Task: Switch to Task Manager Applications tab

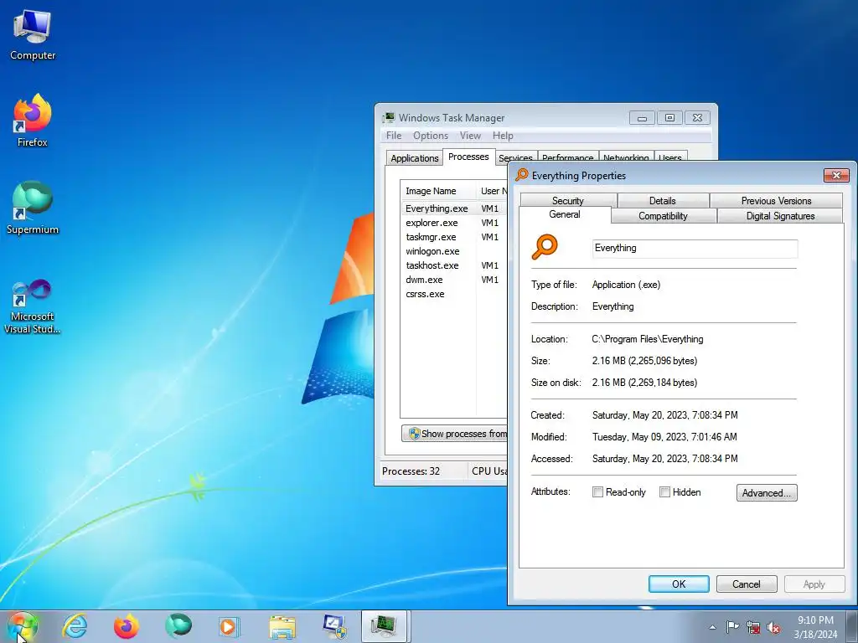Action: pos(414,158)
